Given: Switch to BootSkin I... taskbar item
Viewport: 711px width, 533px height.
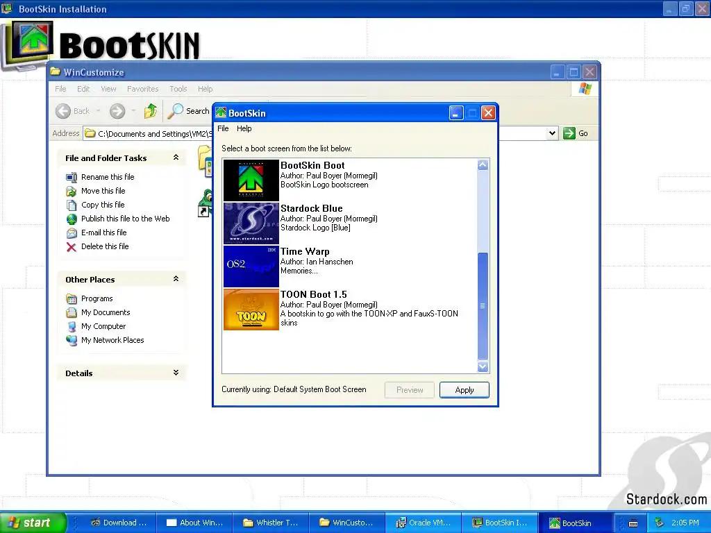Looking at the screenshot, I should pyautogui.click(x=499, y=523).
